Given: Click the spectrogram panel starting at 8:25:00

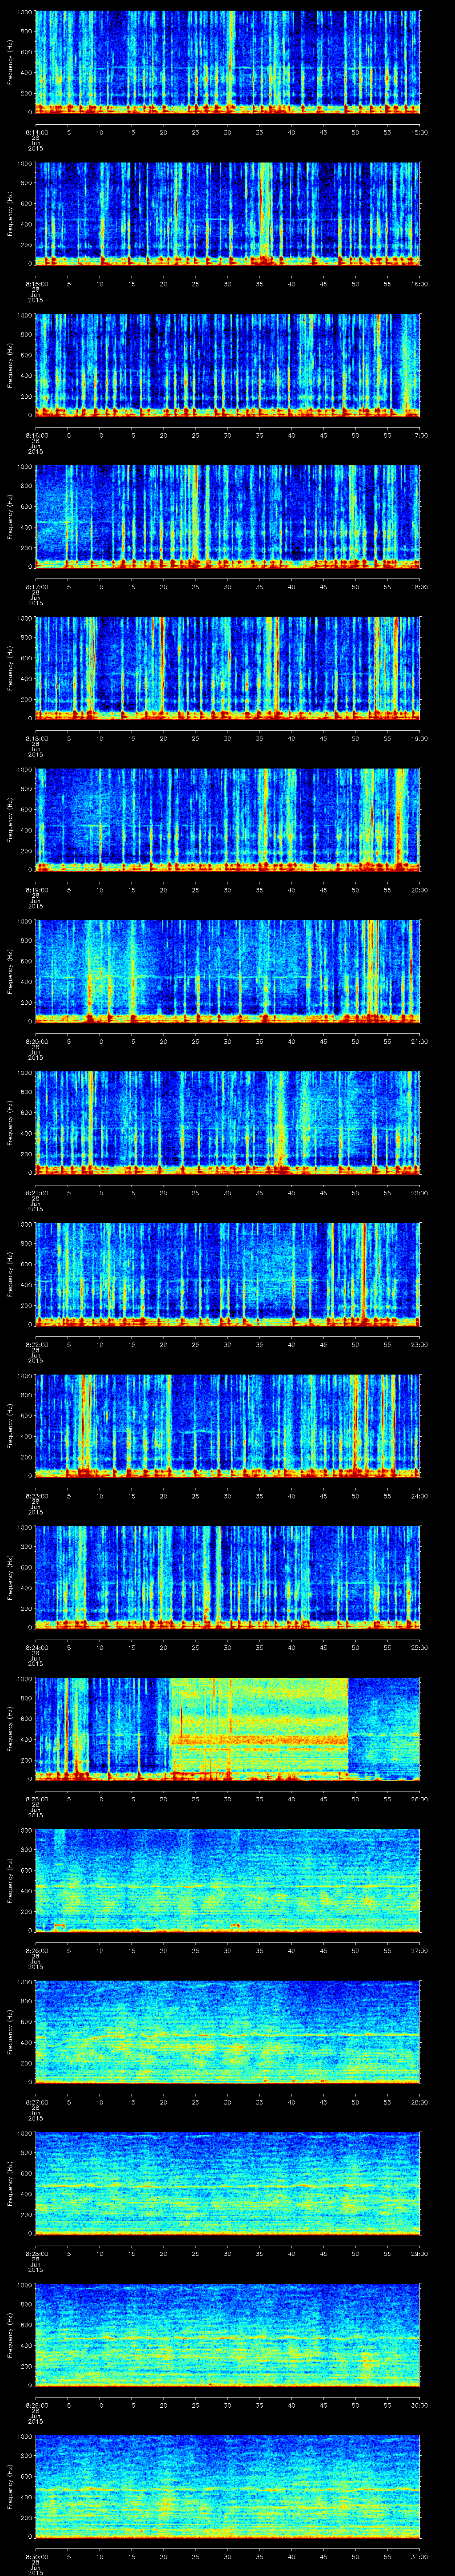Looking at the screenshot, I should tap(228, 1728).
